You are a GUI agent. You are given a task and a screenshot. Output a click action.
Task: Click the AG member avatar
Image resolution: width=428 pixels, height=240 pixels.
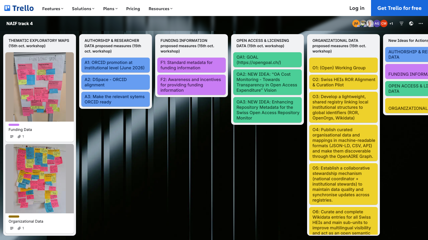point(377,23)
